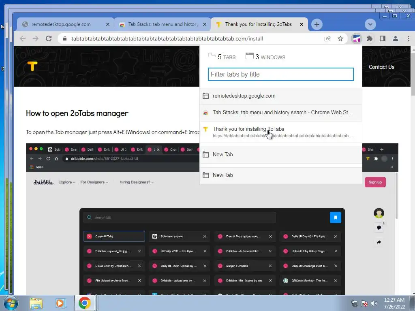Focus the Filter tabs by title field

click(280, 75)
